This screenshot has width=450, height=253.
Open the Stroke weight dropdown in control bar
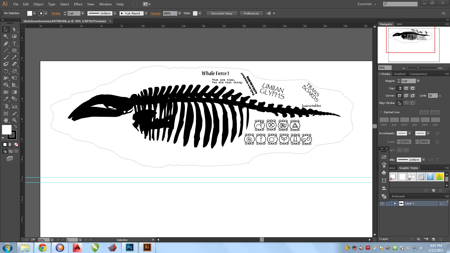pos(83,13)
